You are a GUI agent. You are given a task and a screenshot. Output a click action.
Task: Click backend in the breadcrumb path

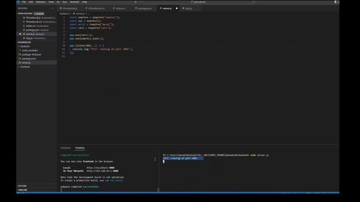[x=64, y=13]
